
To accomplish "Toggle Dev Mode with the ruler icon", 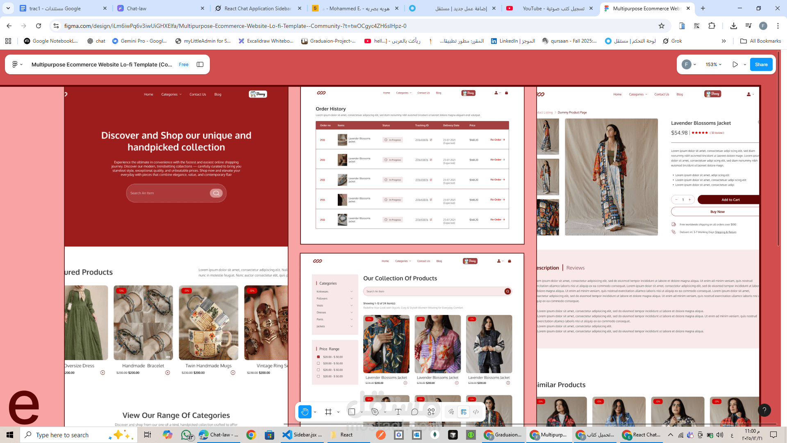I will 463,411.
